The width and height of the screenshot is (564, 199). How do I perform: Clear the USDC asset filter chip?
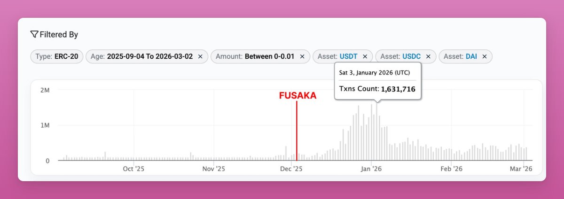point(428,56)
